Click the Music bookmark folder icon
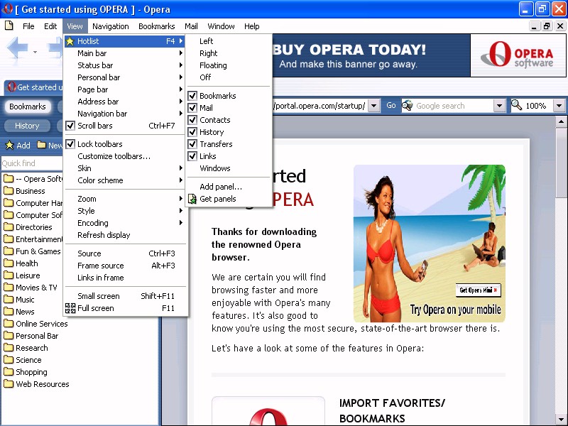568x426 pixels. [9, 299]
